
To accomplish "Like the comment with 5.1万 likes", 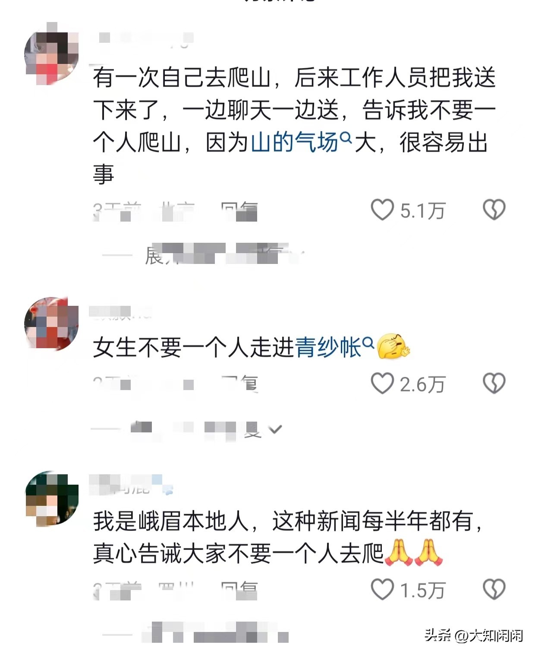I will 382,210.
